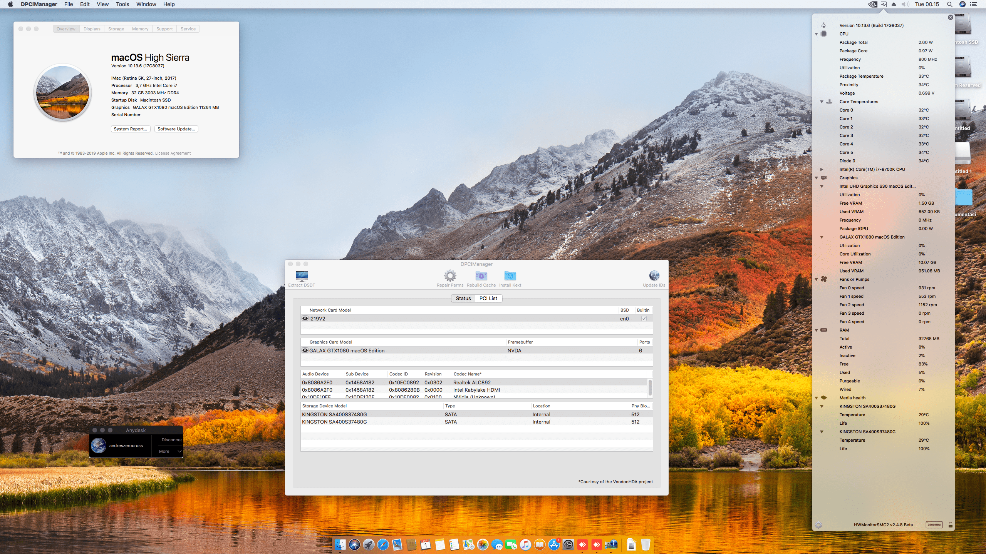Click the NVIDIA icon in the menu bar

coord(872,4)
